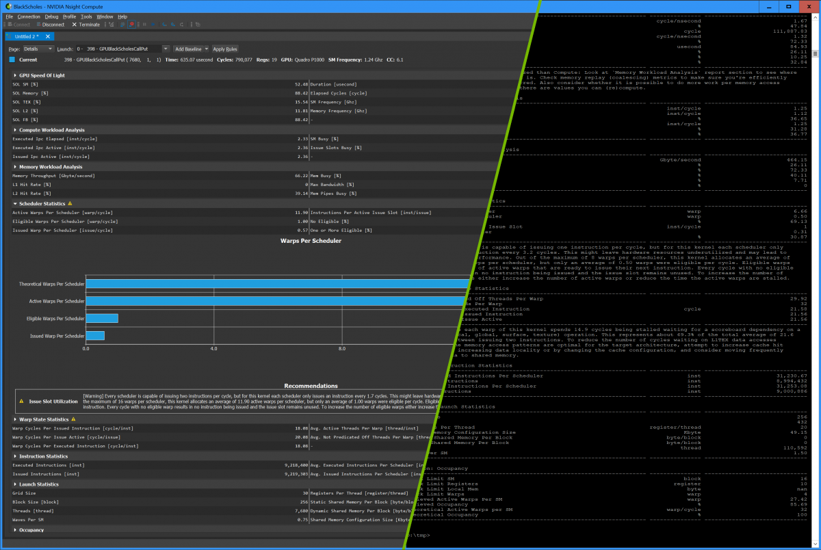Expand the GPU Speed Of Light section
The height and width of the screenshot is (550, 821).
point(14,75)
